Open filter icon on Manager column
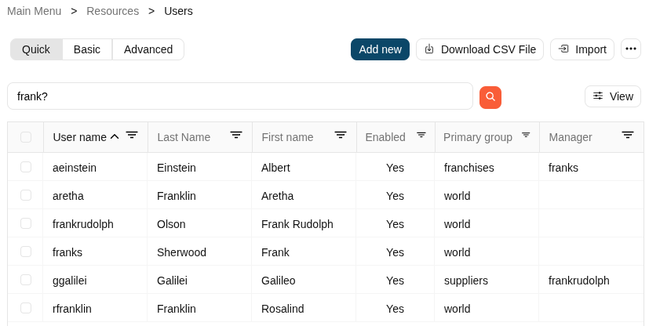This screenshot has height=326, width=649. pos(628,136)
